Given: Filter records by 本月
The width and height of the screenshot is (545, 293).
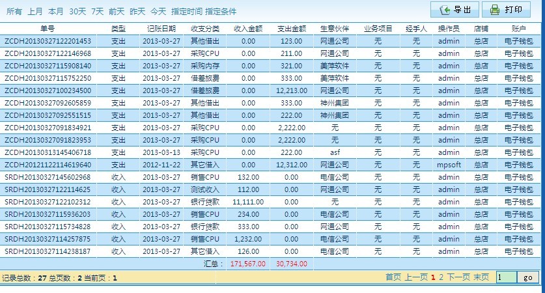Looking at the screenshot, I should (x=56, y=12).
